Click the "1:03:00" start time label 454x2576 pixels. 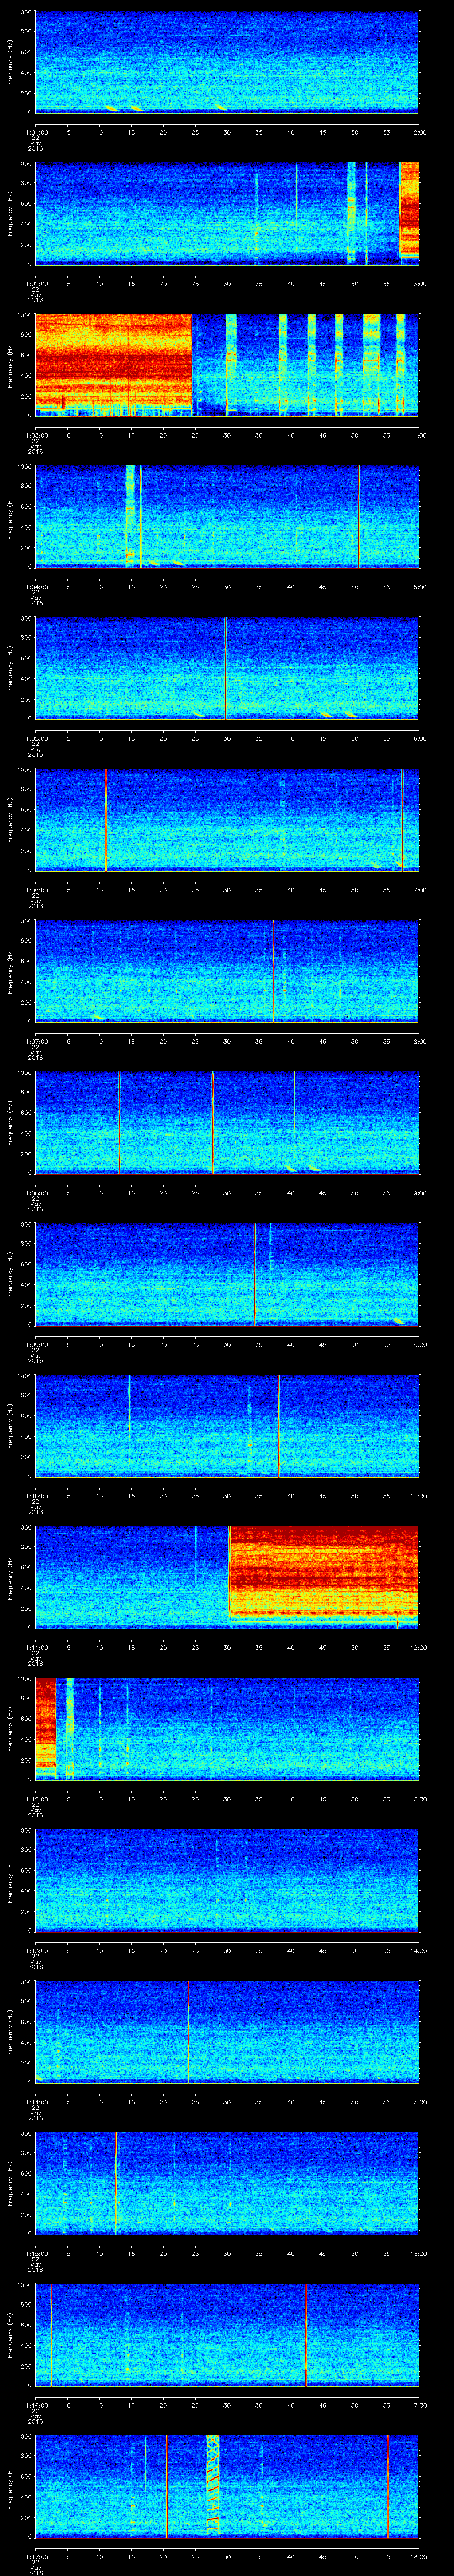tap(36, 435)
